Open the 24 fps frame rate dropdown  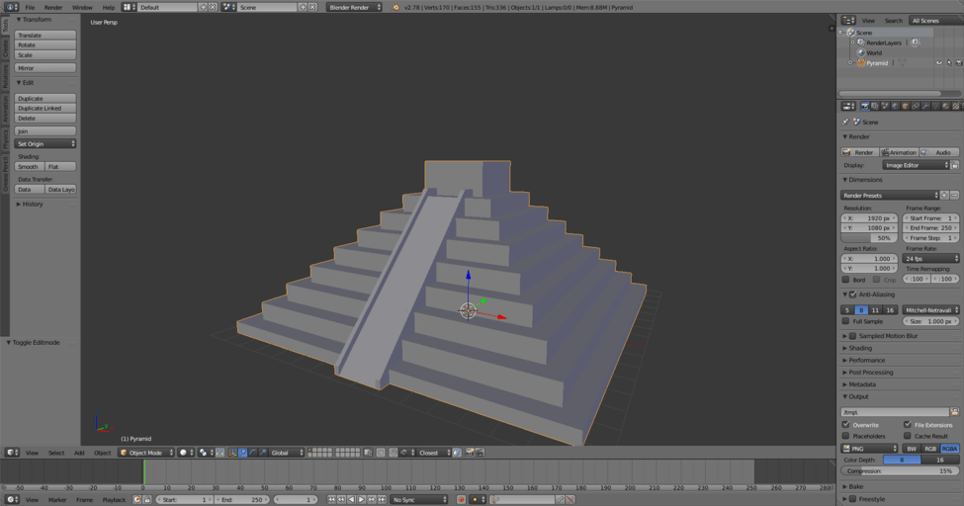[930, 259]
